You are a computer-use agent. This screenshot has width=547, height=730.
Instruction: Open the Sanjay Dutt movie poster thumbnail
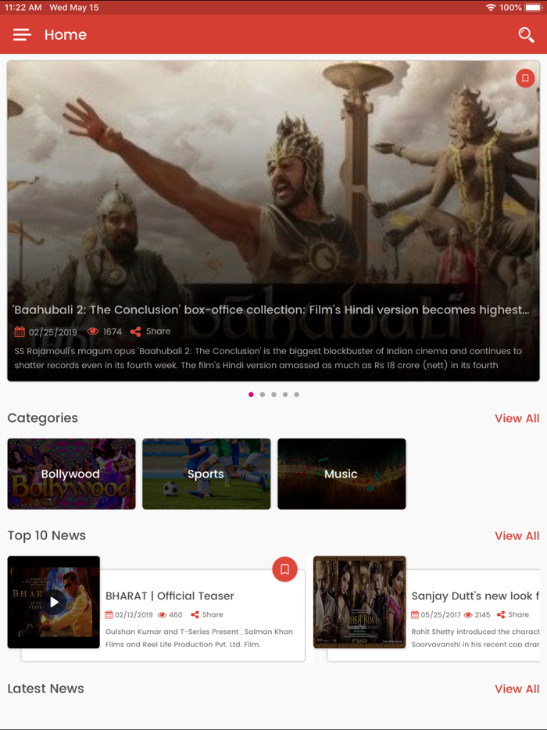tap(359, 602)
